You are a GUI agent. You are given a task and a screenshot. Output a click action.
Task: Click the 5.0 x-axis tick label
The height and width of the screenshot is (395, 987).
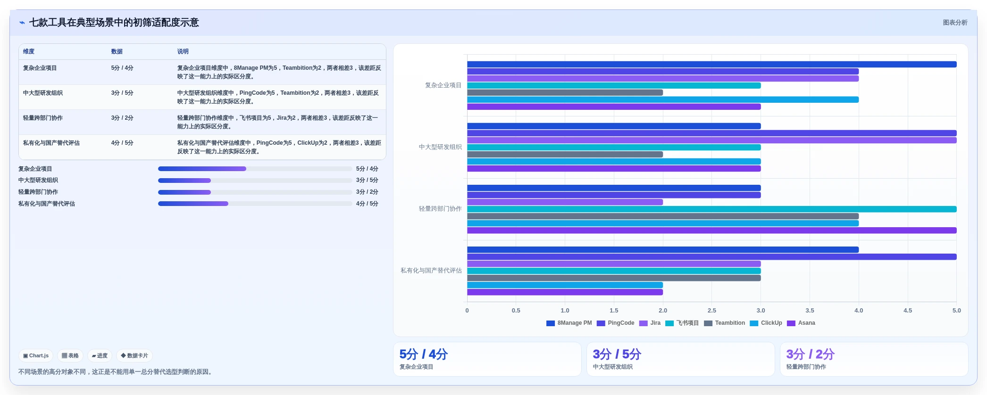coord(956,311)
